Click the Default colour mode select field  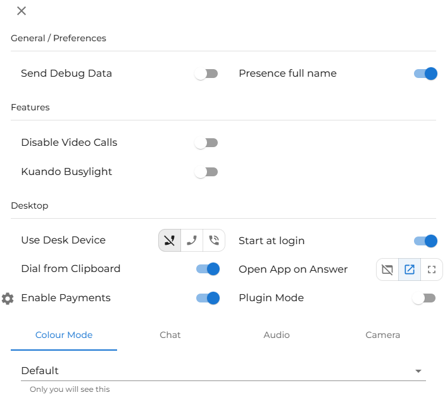click(223, 371)
